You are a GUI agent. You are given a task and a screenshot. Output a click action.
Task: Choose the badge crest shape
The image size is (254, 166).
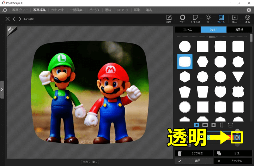[x=238, y=92]
